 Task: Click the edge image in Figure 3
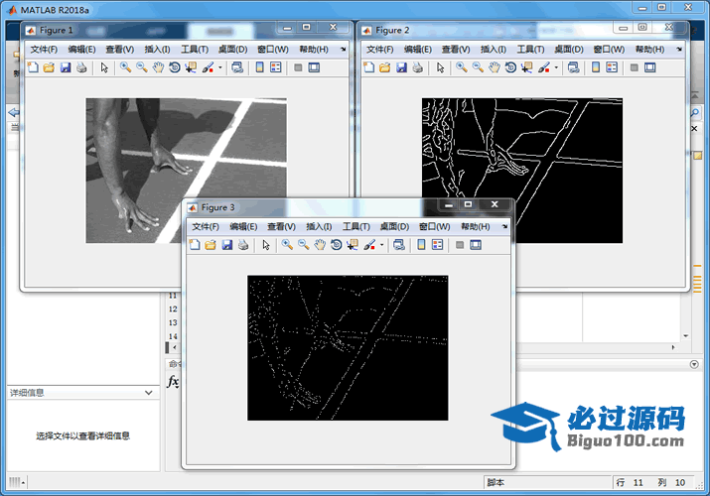[348, 347]
